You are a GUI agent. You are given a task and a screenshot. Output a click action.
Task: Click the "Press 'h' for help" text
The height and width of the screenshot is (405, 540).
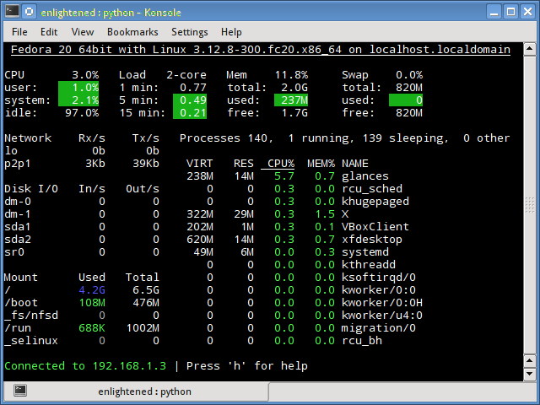pyautogui.click(x=247, y=365)
